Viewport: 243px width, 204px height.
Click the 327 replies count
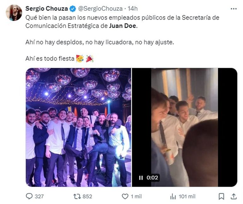pyautogui.click(x=39, y=196)
